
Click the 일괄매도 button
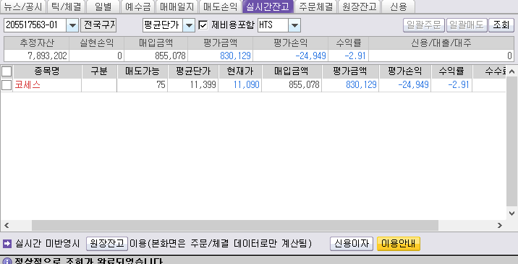[467, 25]
